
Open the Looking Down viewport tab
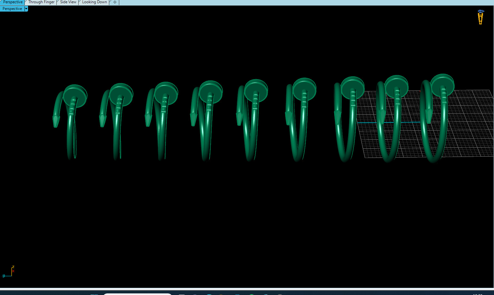(x=94, y=2)
